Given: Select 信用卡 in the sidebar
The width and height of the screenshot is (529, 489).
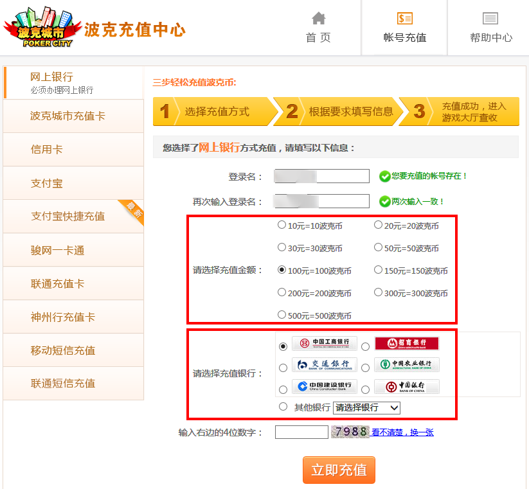Looking at the screenshot, I should [73, 149].
